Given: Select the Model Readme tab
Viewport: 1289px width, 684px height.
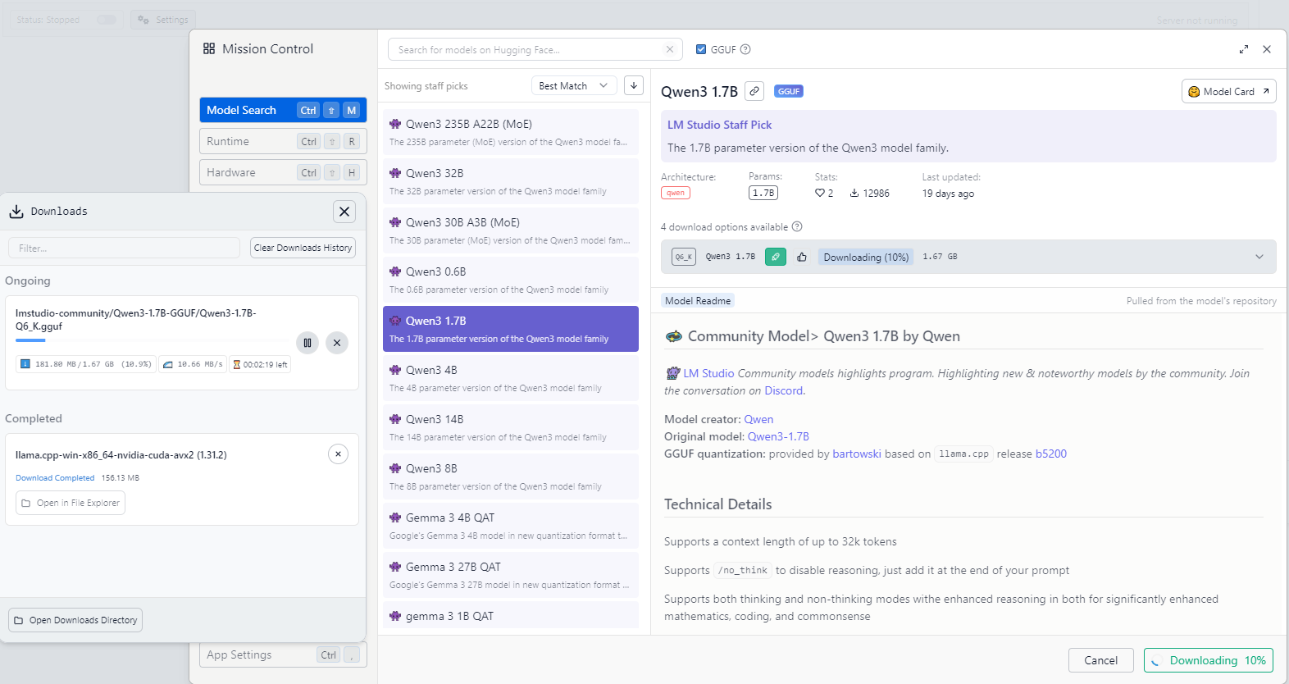Looking at the screenshot, I should (698, 301).
